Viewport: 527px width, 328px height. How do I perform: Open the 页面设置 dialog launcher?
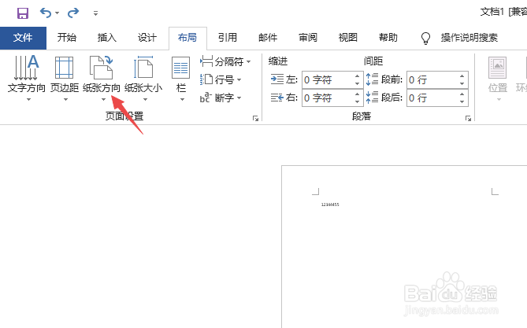click(x=255, y=118)
